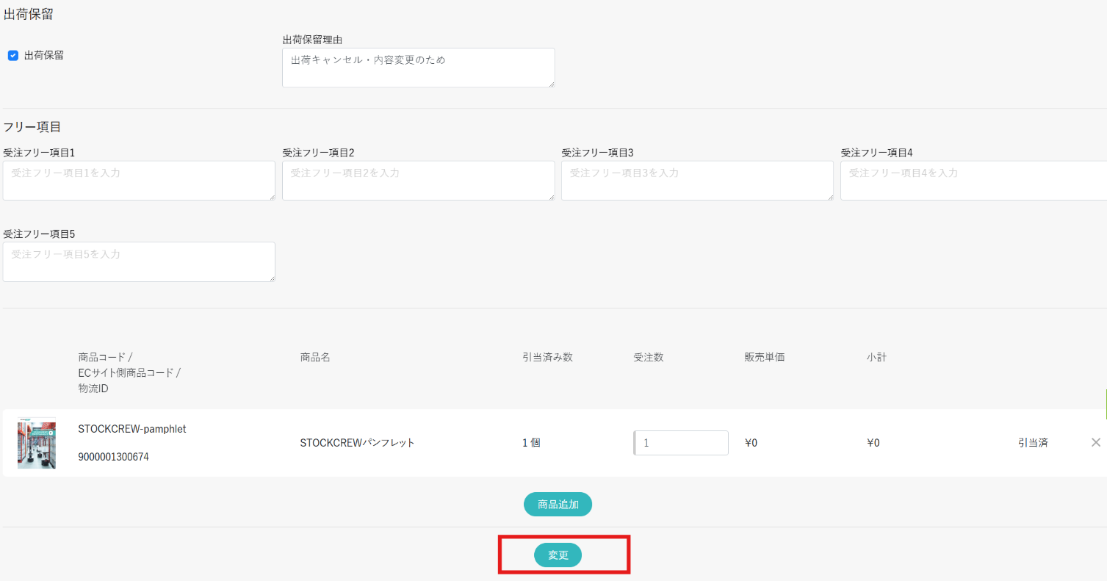The width and height of the screenshot is (1107, 581).
Task: Click the 受注数 quantity input
Action: point(681,443)
